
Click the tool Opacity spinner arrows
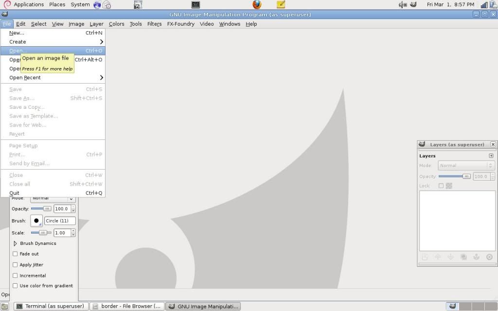click(x=73, y=209)
